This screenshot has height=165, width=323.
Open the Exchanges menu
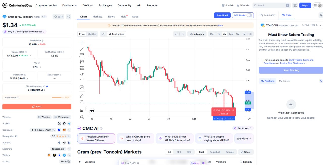tap(105, 5)
